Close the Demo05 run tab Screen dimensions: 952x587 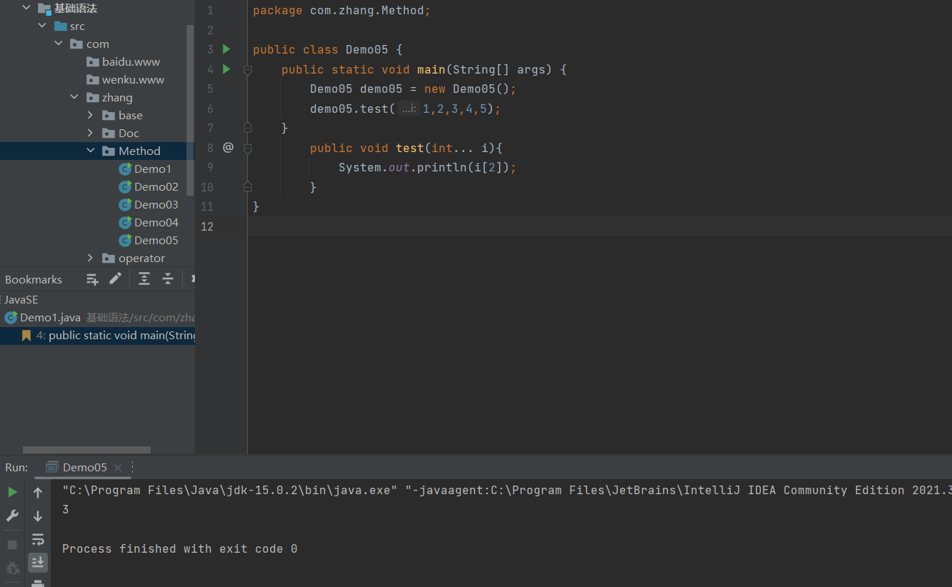click(x=118, y=468)
